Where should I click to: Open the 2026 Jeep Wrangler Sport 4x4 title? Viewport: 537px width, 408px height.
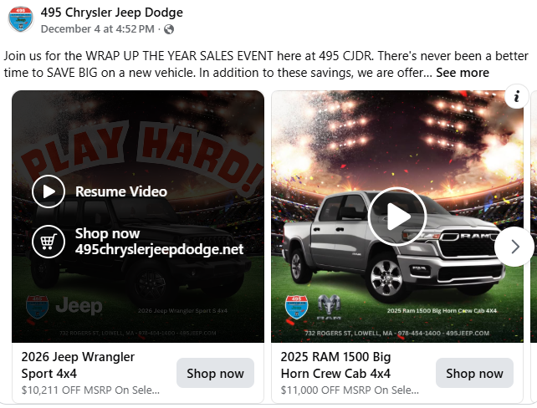(x=78, y=365)
